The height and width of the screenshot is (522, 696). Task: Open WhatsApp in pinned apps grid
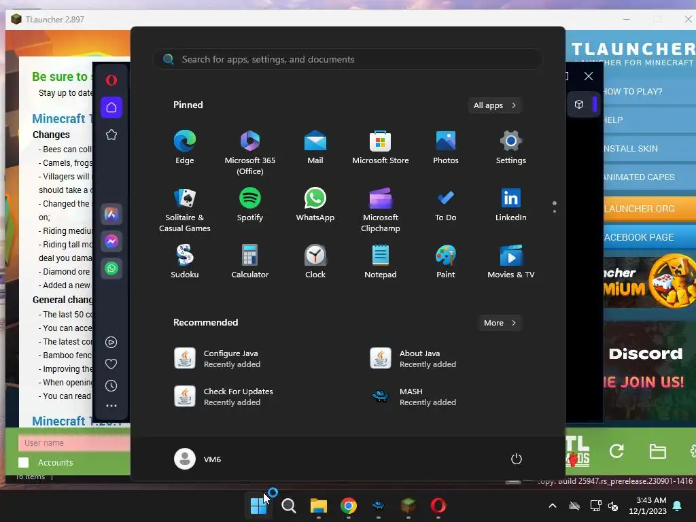[x=315, y=205]
